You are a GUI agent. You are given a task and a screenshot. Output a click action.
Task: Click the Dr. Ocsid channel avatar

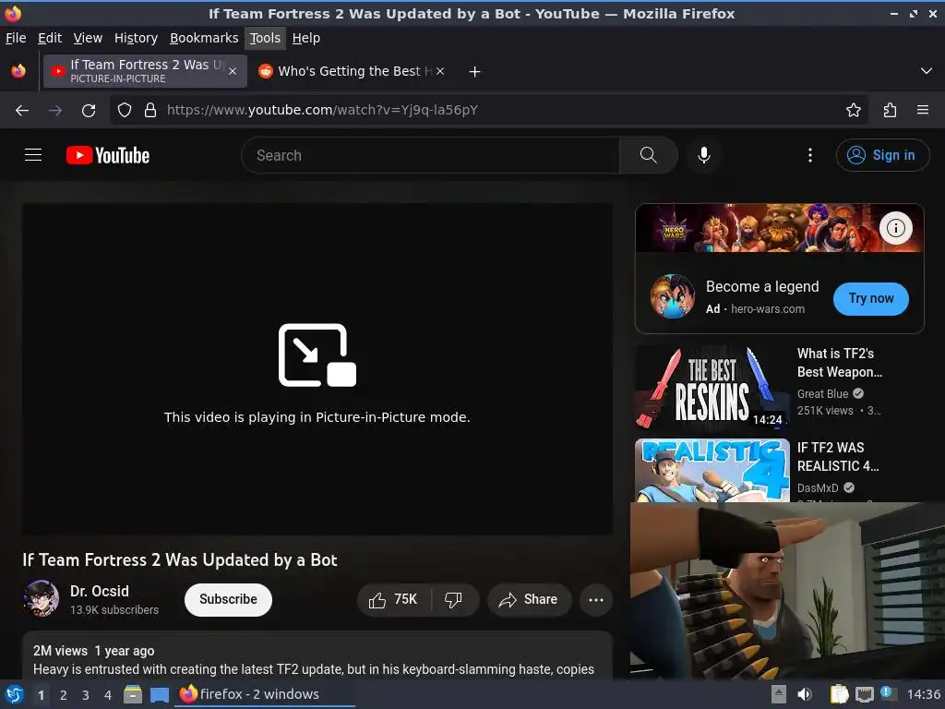pos(41,598)
